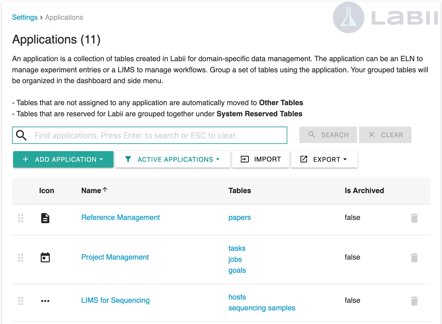Click the three-dots icon for LIMS for Sequencing
This screenshot has height=324, width=442.
click(45, 301)
